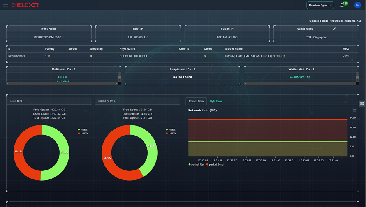Click the Malicious IPs - 3 header
This screenshot has width=366, height=207.
point(63,69)
